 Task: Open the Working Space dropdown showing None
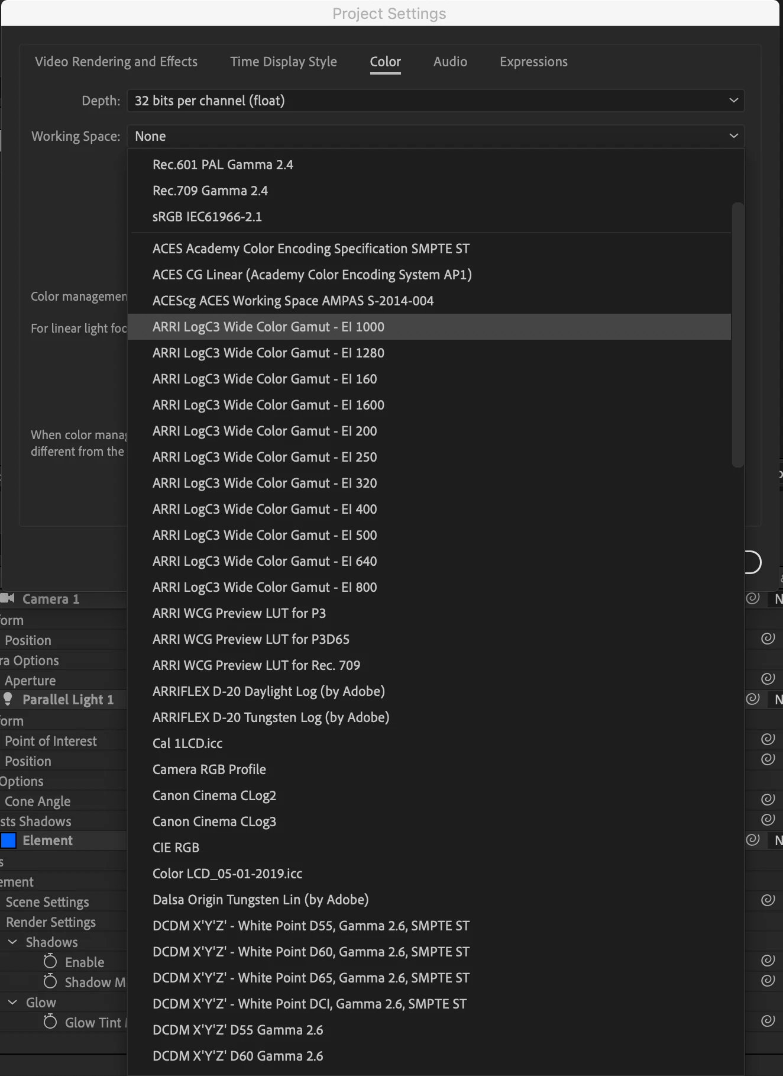[436, 136]
